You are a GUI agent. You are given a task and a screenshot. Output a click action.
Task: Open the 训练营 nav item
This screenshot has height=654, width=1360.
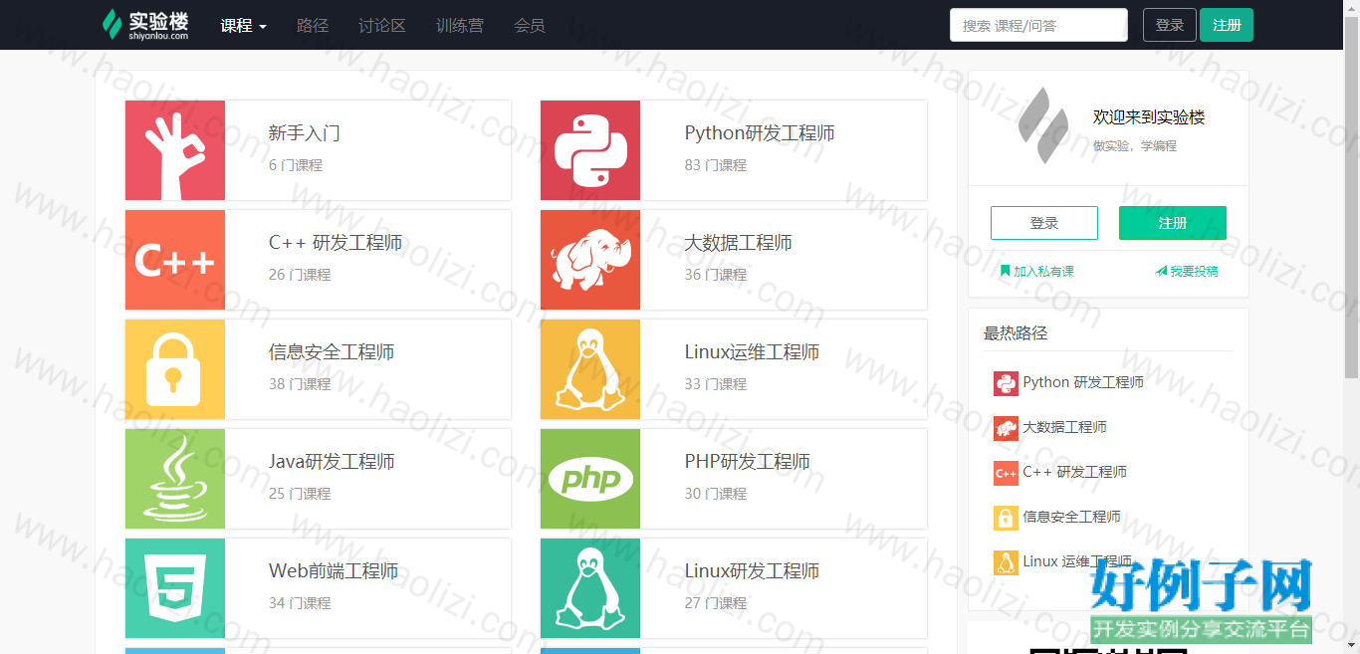click(460, 26)
